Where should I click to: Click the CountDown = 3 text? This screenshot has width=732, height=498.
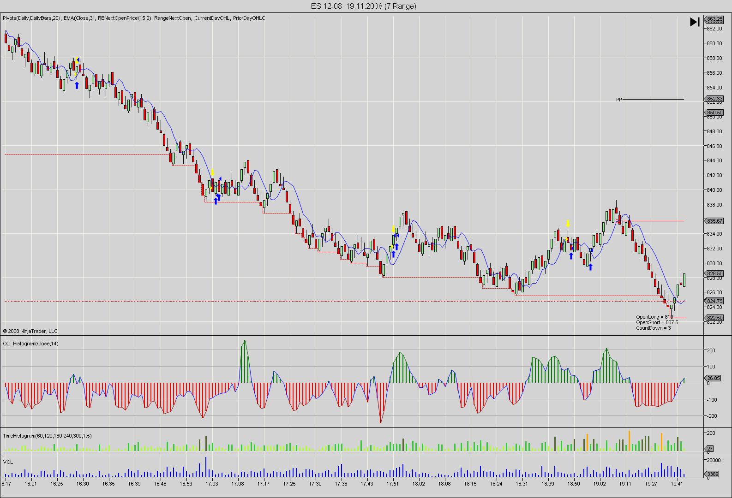653,328
